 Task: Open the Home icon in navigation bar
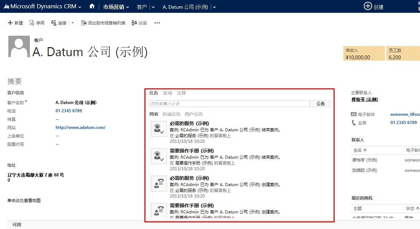click(x=92, y=6)
